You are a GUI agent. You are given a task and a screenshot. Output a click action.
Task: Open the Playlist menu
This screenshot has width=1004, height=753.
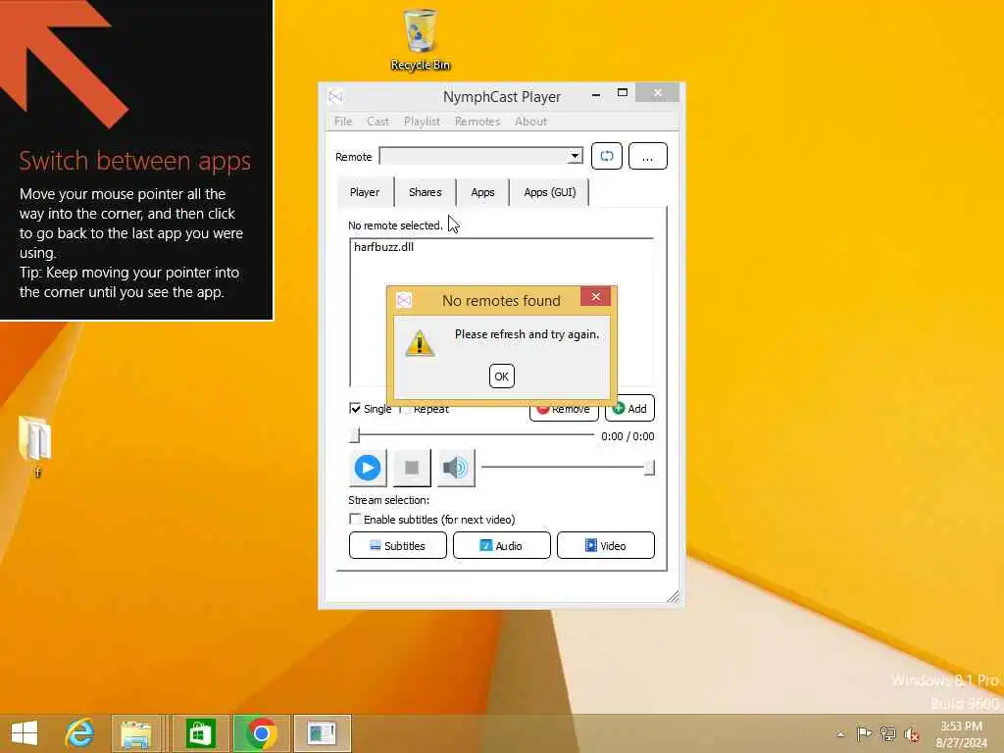(422, 121)
